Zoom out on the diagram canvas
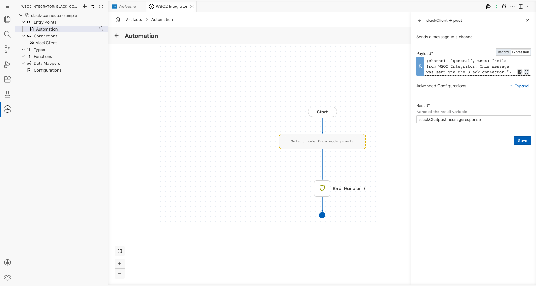536x286 pixels. [120, 274]
